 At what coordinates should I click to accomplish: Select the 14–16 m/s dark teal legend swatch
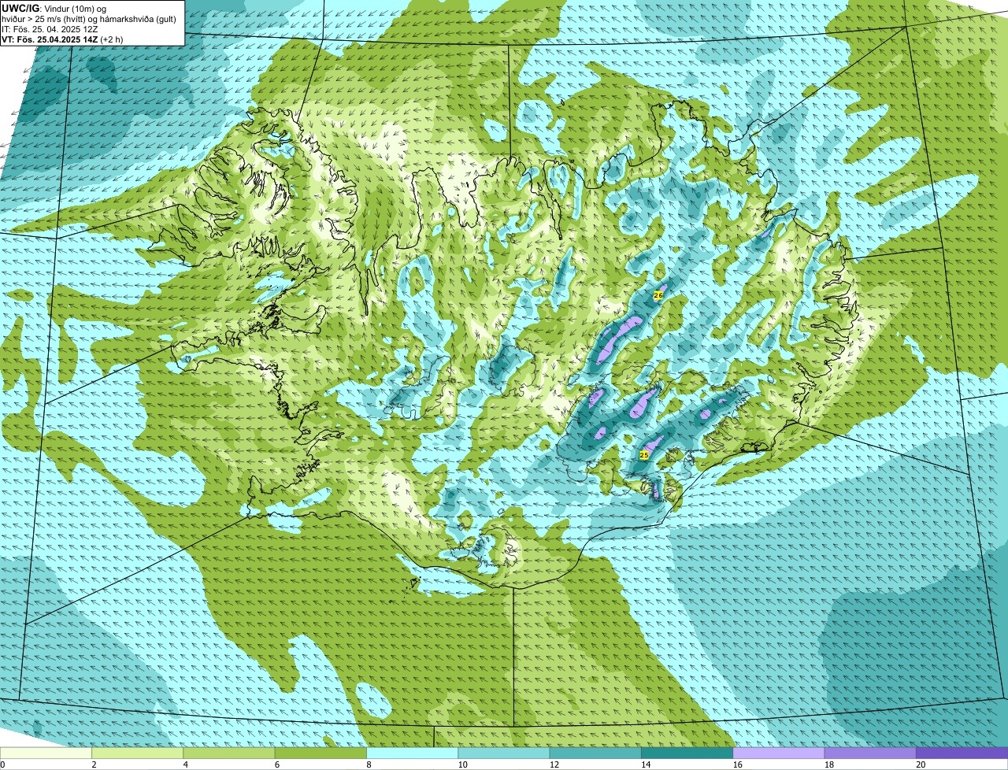[x=687, y=753]
